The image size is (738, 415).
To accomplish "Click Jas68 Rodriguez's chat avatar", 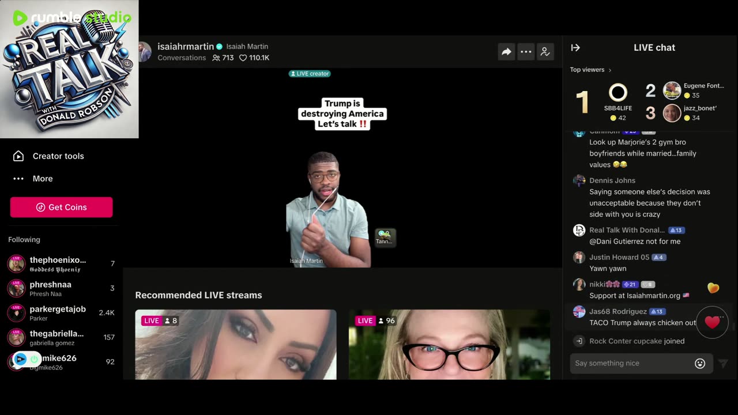I will pyautogui.click(x=579, y=312).
